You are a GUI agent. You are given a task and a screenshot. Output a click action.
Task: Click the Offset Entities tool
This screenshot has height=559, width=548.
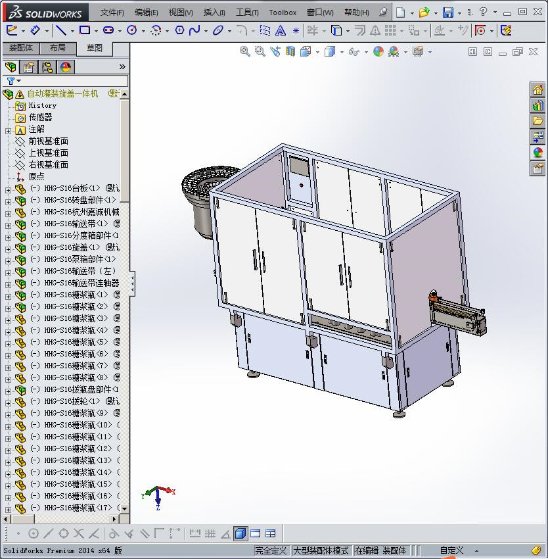(360, 31)
